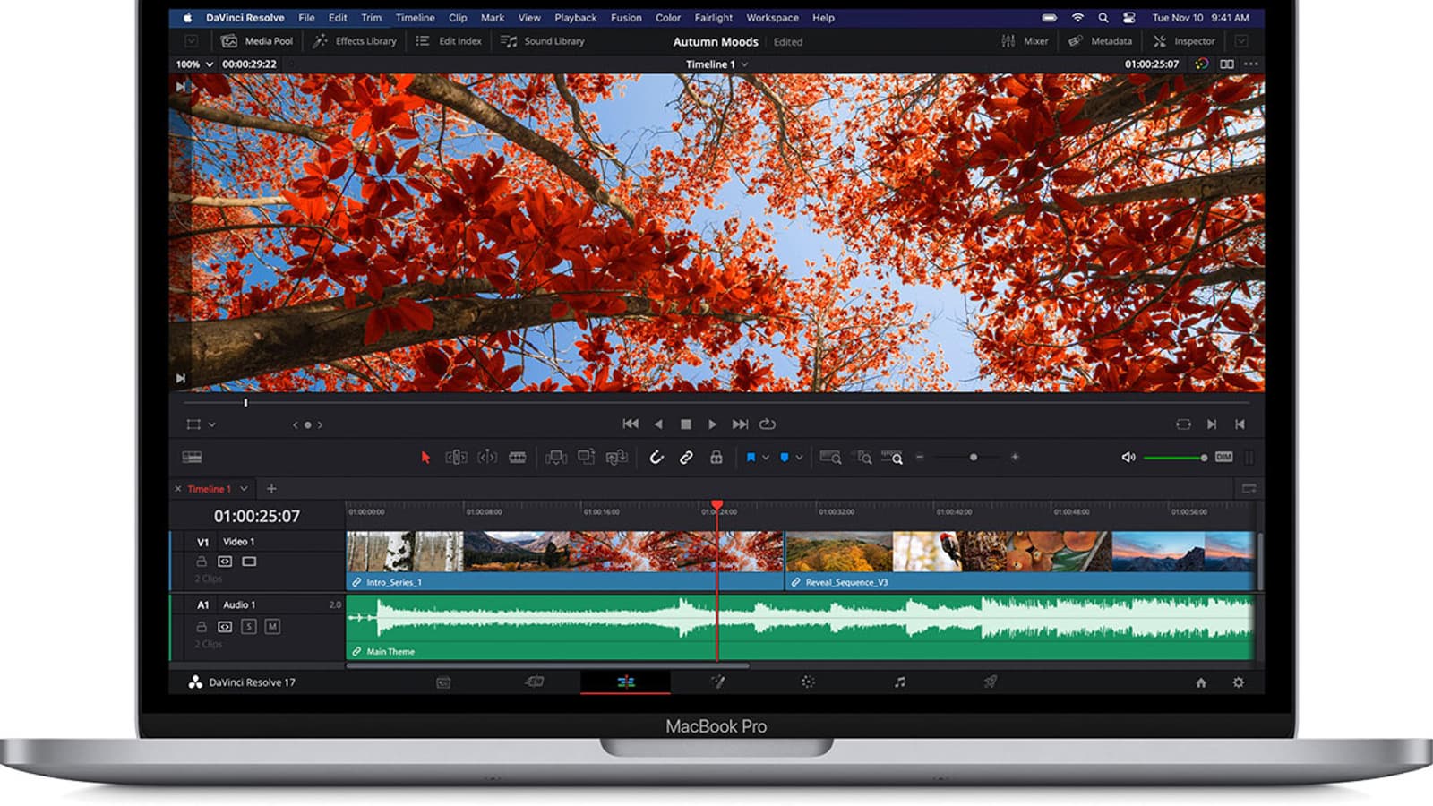
Task: Open the Timeline 1 tab dropdown arrow
Action: click(x=244, y=489)
